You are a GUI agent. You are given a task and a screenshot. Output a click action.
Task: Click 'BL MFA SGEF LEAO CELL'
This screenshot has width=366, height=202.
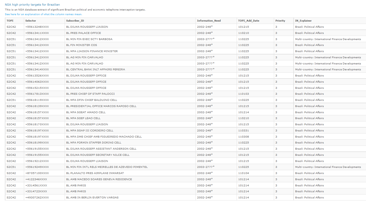point(130,118)
